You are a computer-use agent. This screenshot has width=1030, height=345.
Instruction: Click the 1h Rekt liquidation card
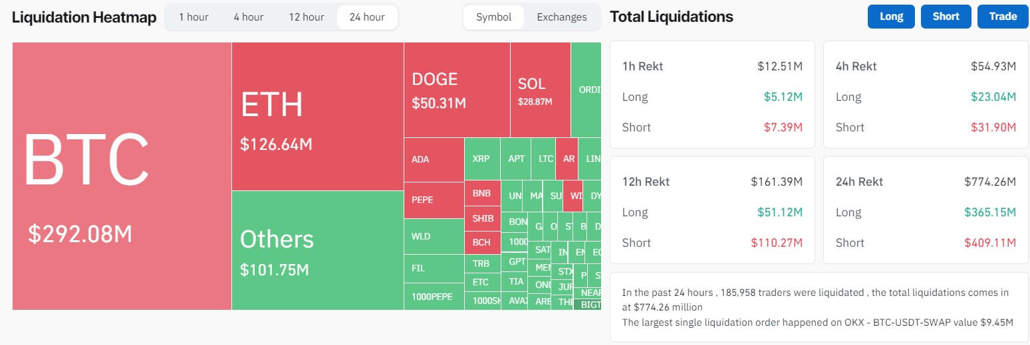click(712, 94)
